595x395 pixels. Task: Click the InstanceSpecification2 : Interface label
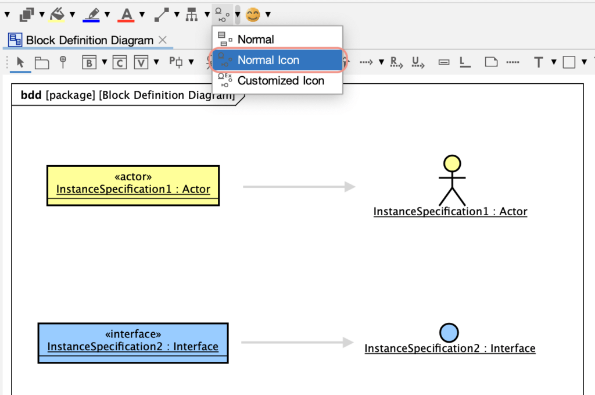(449, 348)
